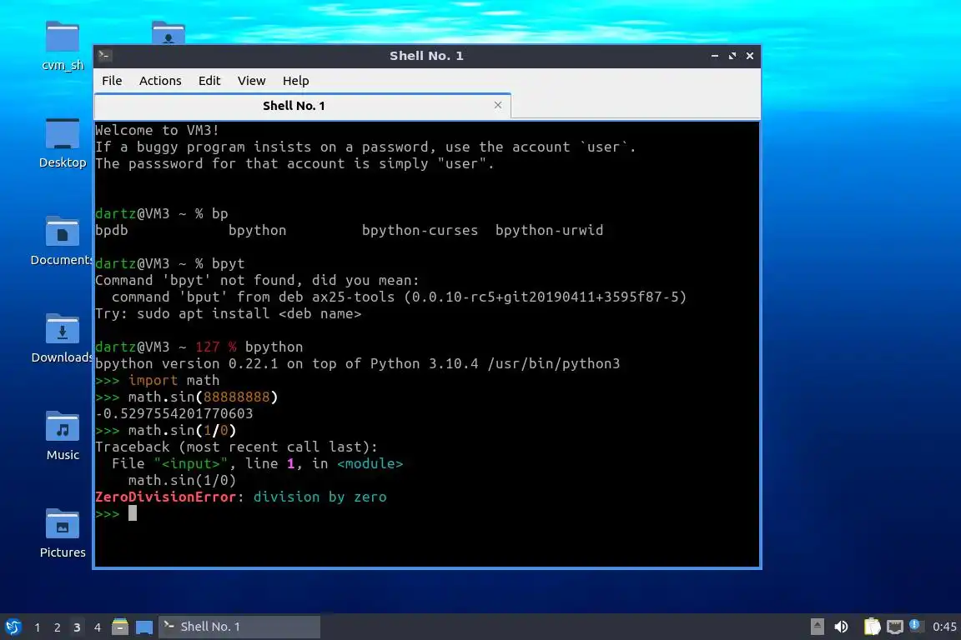961x640 pixels.
Task: Click the 'ZeroDivisionError' text
Action: coord(165,497)
